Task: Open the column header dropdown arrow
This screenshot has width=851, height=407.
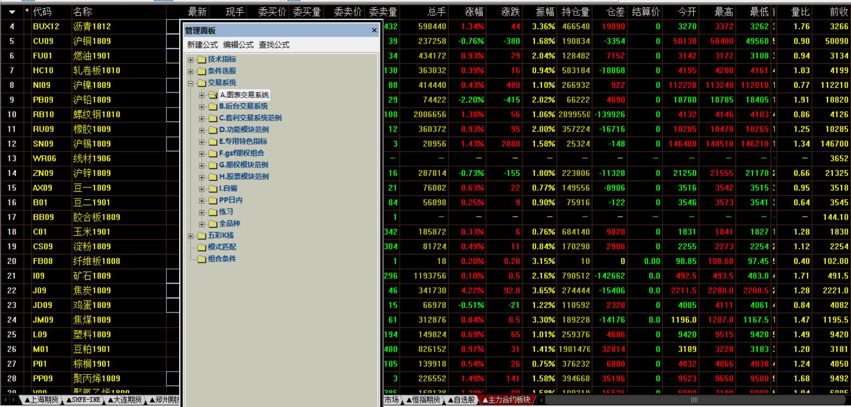Action: pos(12,12)
